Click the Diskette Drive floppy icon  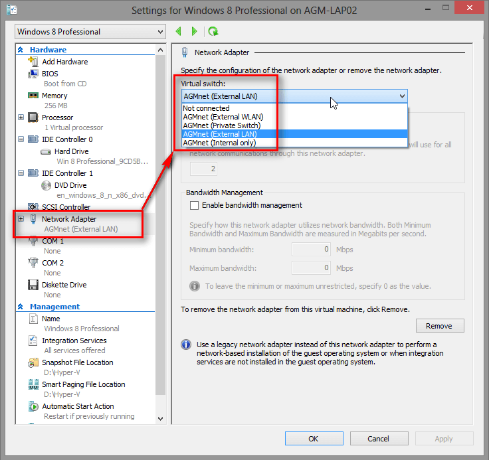(x=33, y=285)
